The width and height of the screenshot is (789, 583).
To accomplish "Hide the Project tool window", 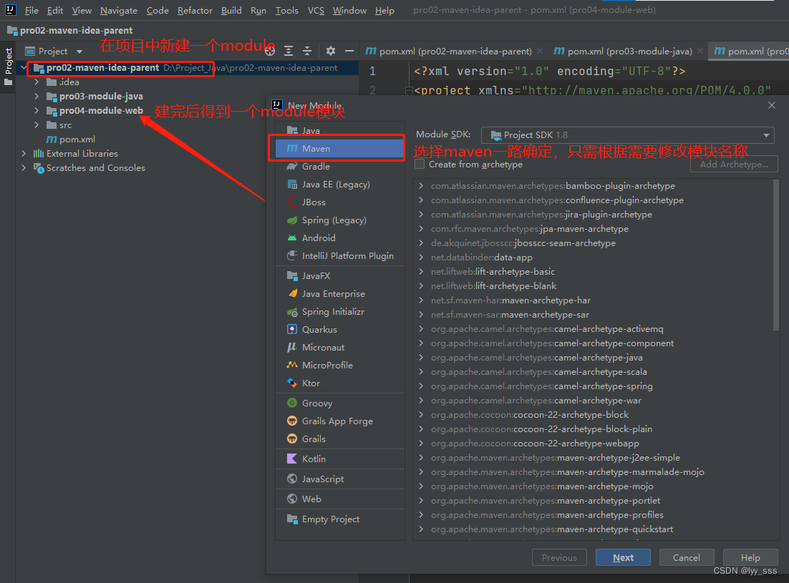I will coord(349,51).
